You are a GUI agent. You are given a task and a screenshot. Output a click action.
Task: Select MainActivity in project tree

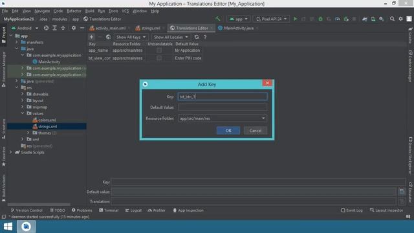tap(49, 61)
